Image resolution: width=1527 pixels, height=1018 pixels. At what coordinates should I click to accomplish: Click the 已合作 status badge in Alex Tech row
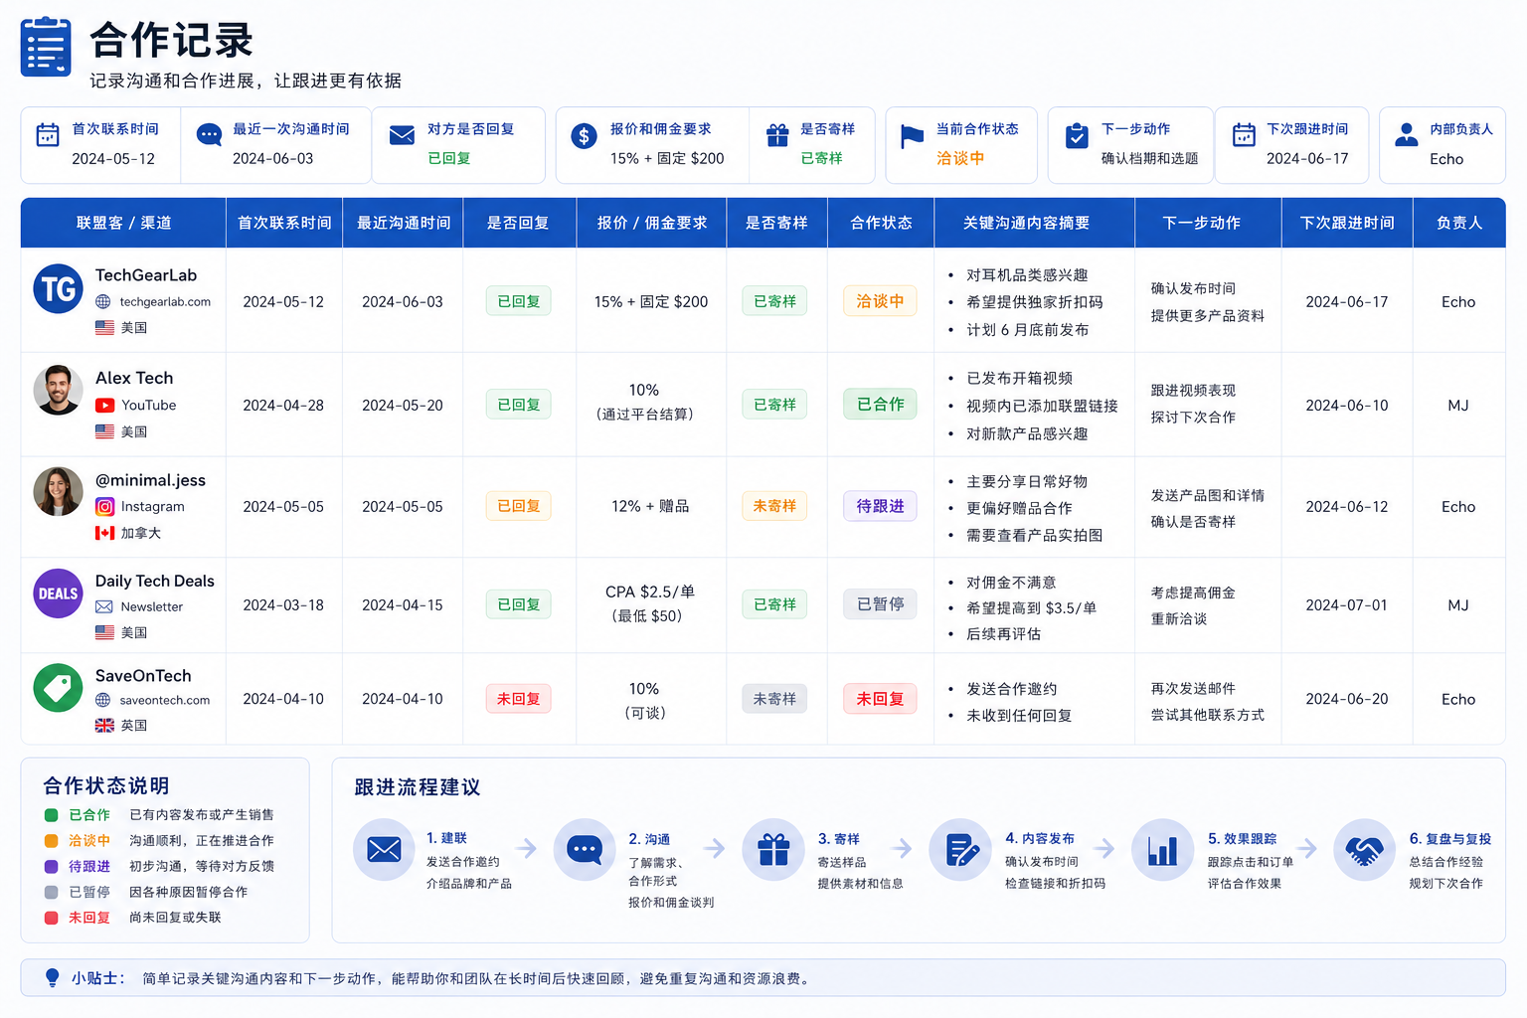[880, 405]
